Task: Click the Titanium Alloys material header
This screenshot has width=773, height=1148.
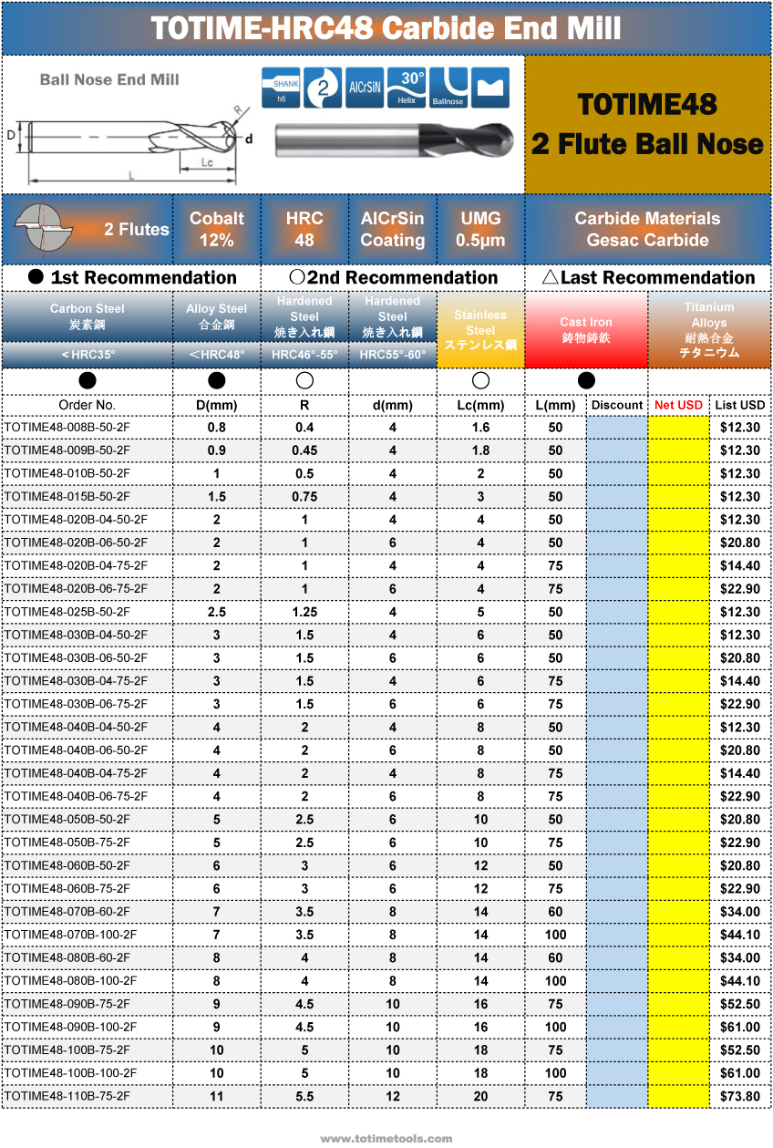Action: coord(709,330)
